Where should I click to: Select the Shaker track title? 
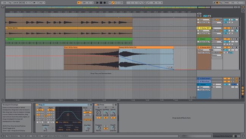[x=203, y=39]
